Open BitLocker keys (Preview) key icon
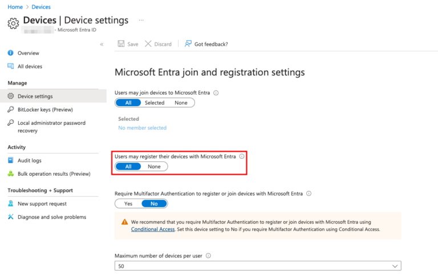 (x=10, y=110)
